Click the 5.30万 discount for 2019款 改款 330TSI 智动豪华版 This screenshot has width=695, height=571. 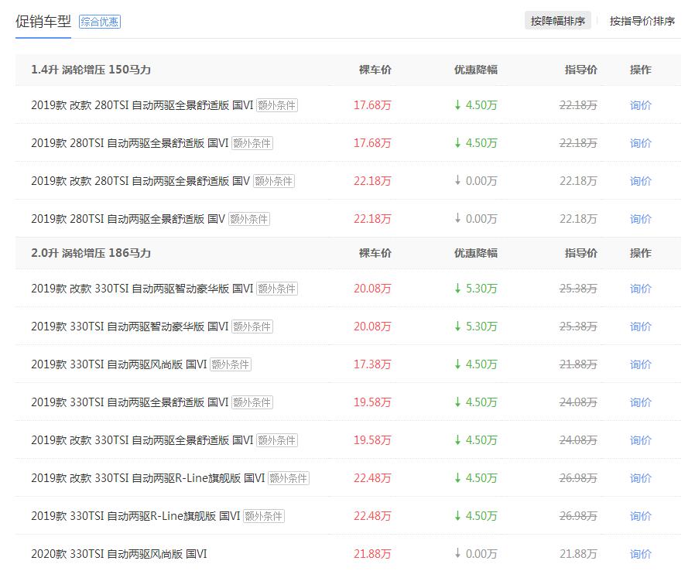coord(476,289)
